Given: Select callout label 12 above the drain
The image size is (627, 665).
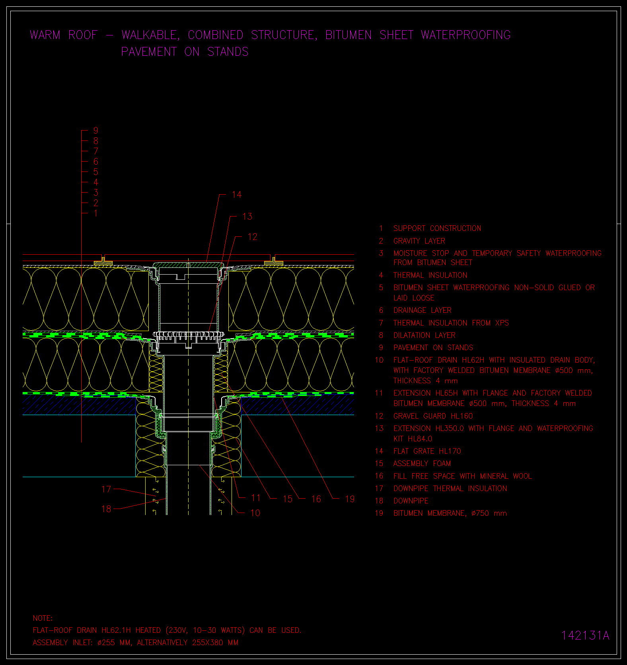Looking at the screenshot, I should click(252, 237).
